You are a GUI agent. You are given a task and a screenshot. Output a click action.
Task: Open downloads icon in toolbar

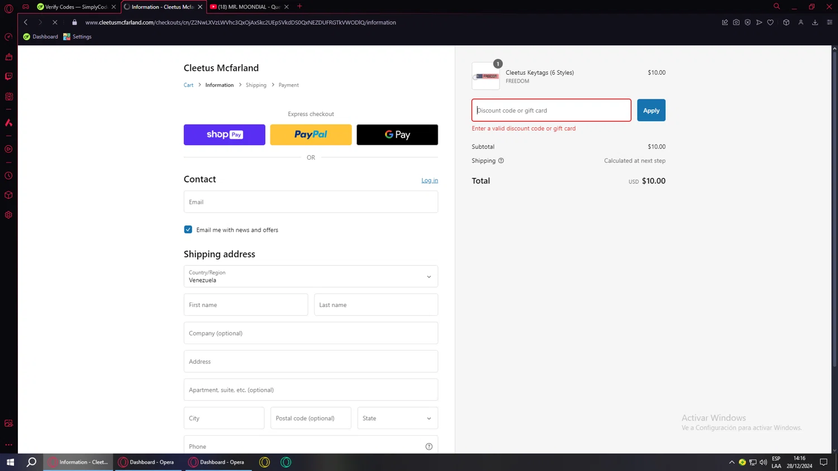(815, 22)
